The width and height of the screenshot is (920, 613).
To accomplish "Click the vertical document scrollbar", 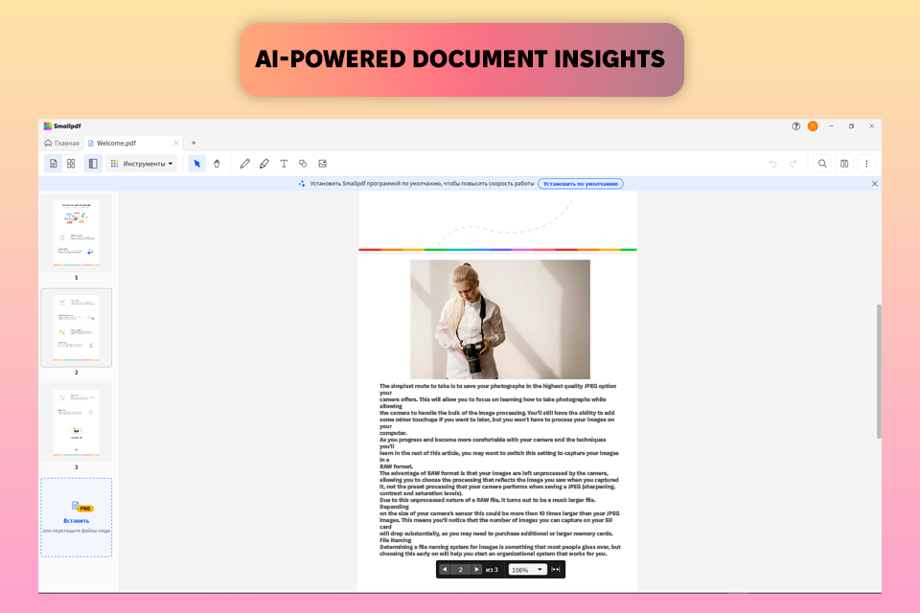I will [879, 372].
